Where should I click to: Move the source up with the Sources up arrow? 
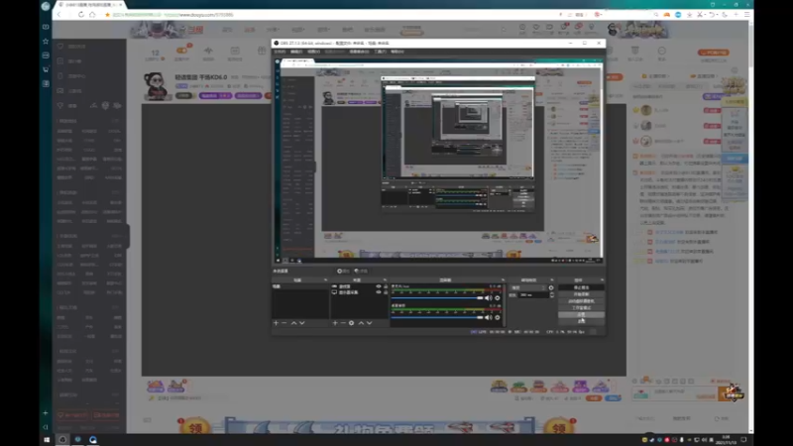(361, 323)
